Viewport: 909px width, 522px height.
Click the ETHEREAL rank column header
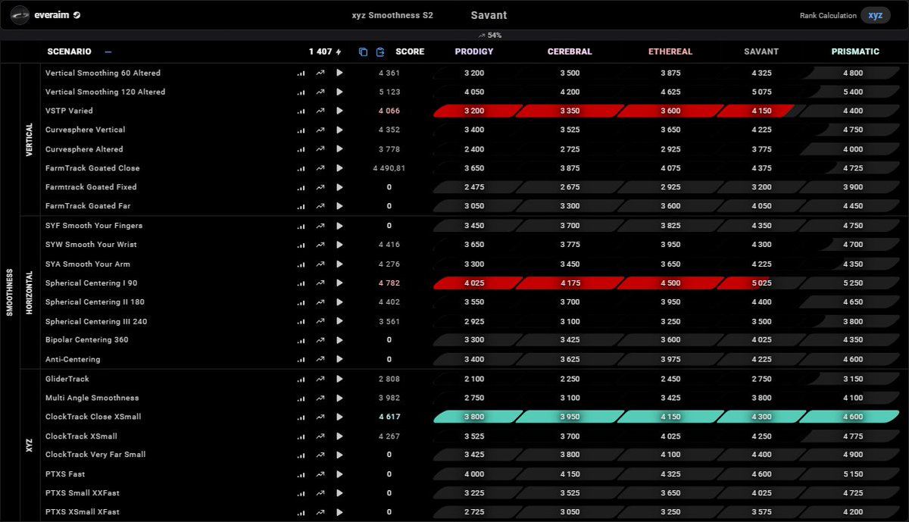[670, 52]
